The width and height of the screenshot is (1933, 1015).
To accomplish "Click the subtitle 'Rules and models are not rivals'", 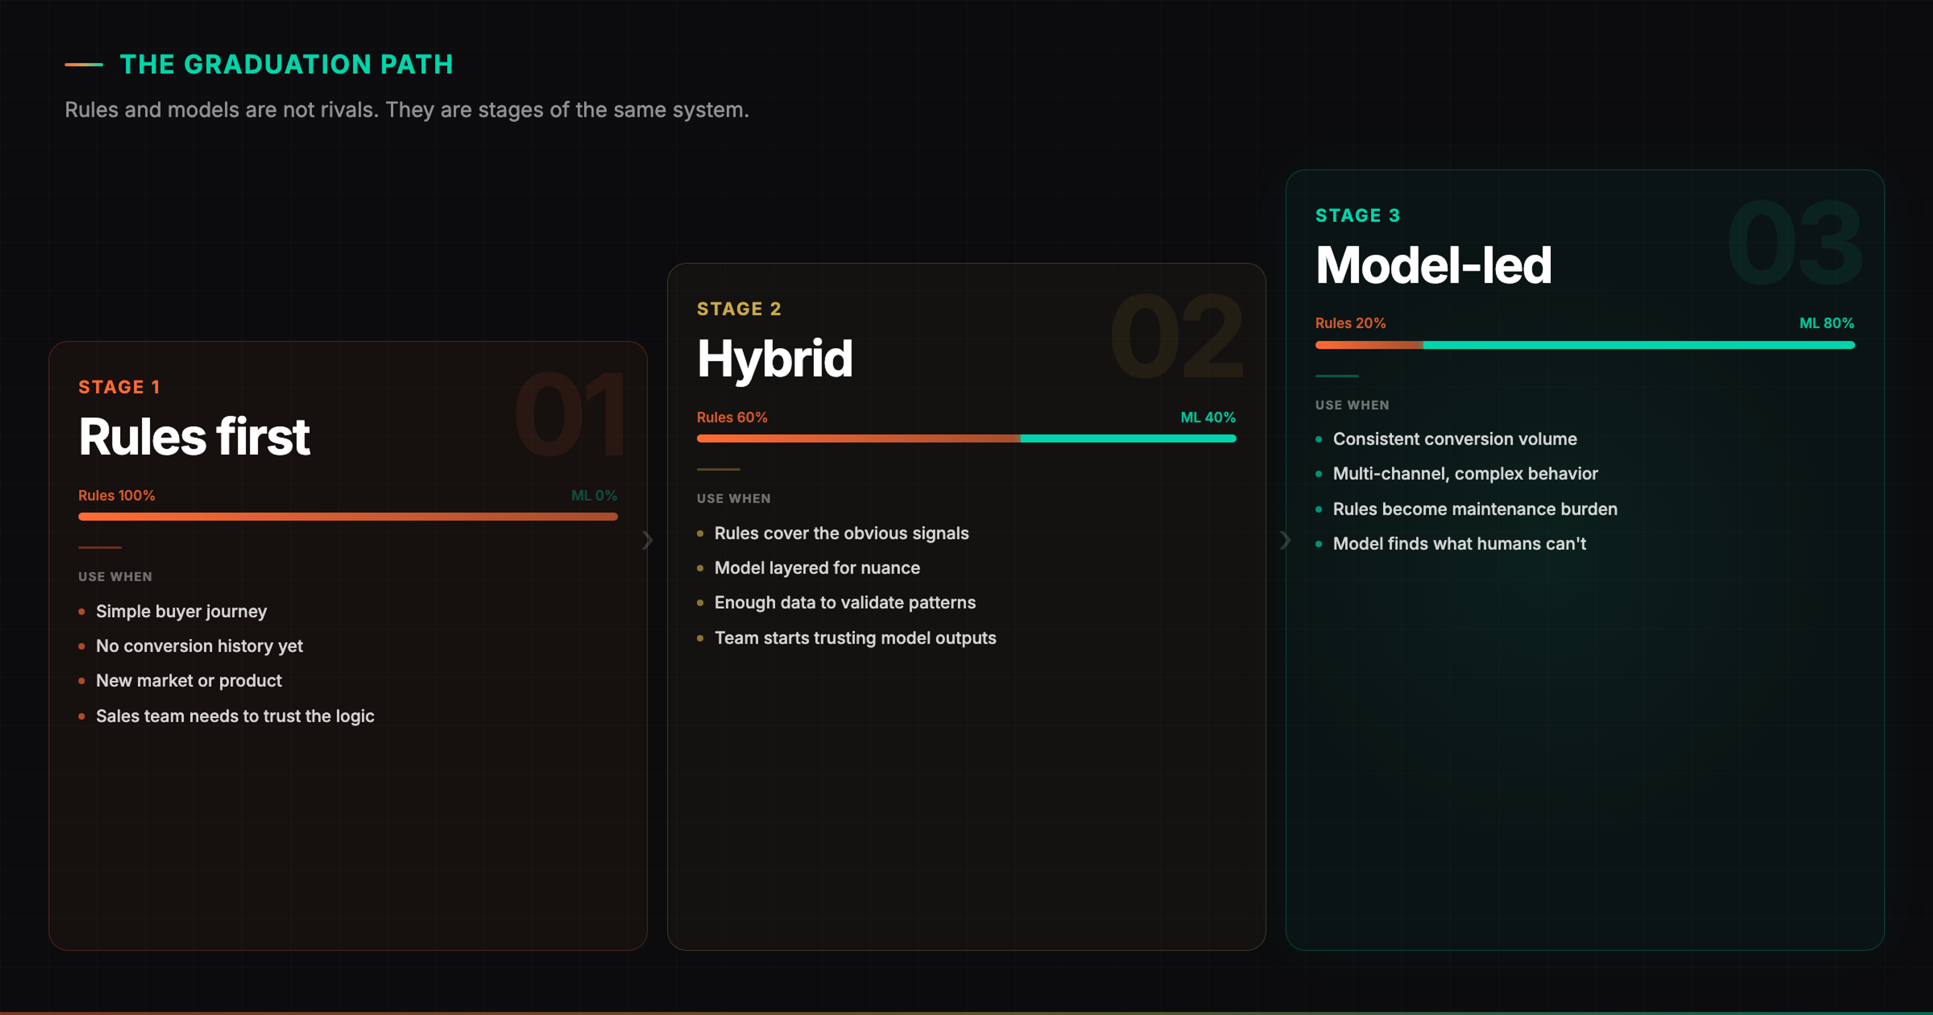I will click(x=222, y=110).
